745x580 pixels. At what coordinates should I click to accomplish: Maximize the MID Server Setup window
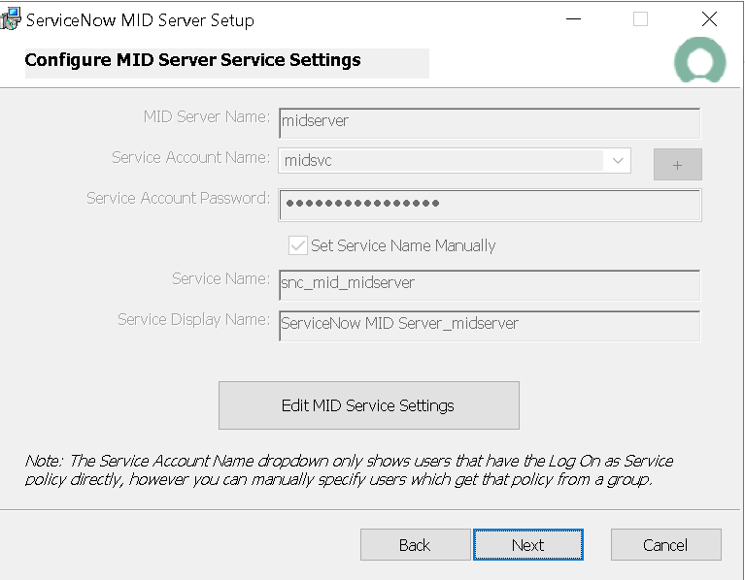[640, 19]
